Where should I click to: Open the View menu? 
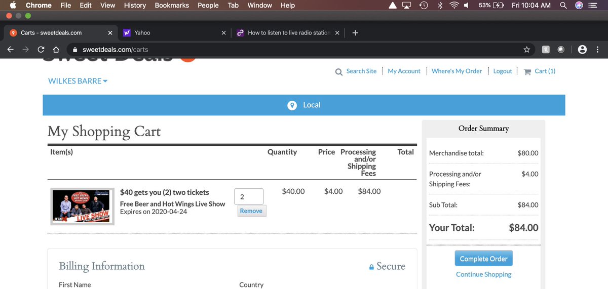click(108, 5)
